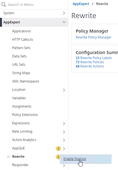118x170 pixels.
Task: Star the Rewrite menu item as favorite
Action: 9,157
